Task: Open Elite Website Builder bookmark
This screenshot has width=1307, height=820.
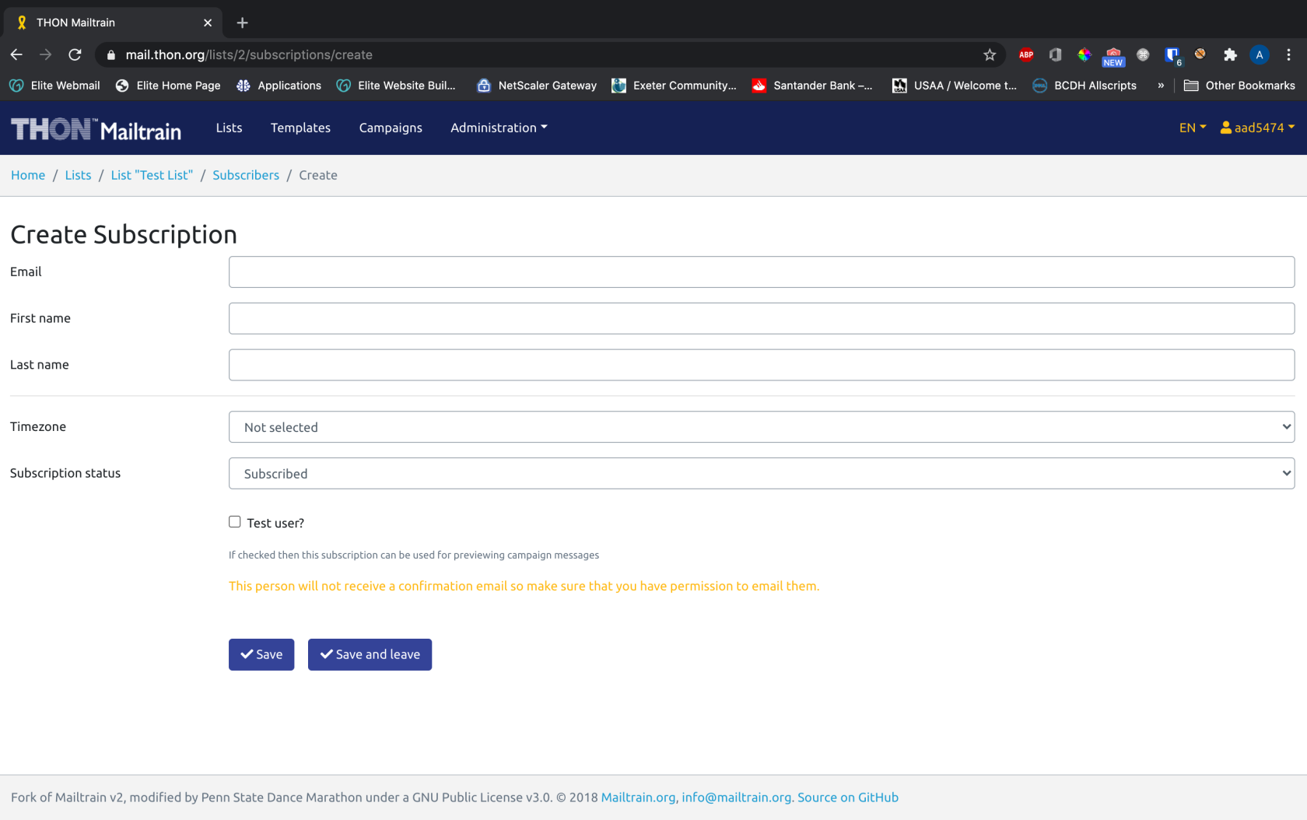Action: (396, 86)
